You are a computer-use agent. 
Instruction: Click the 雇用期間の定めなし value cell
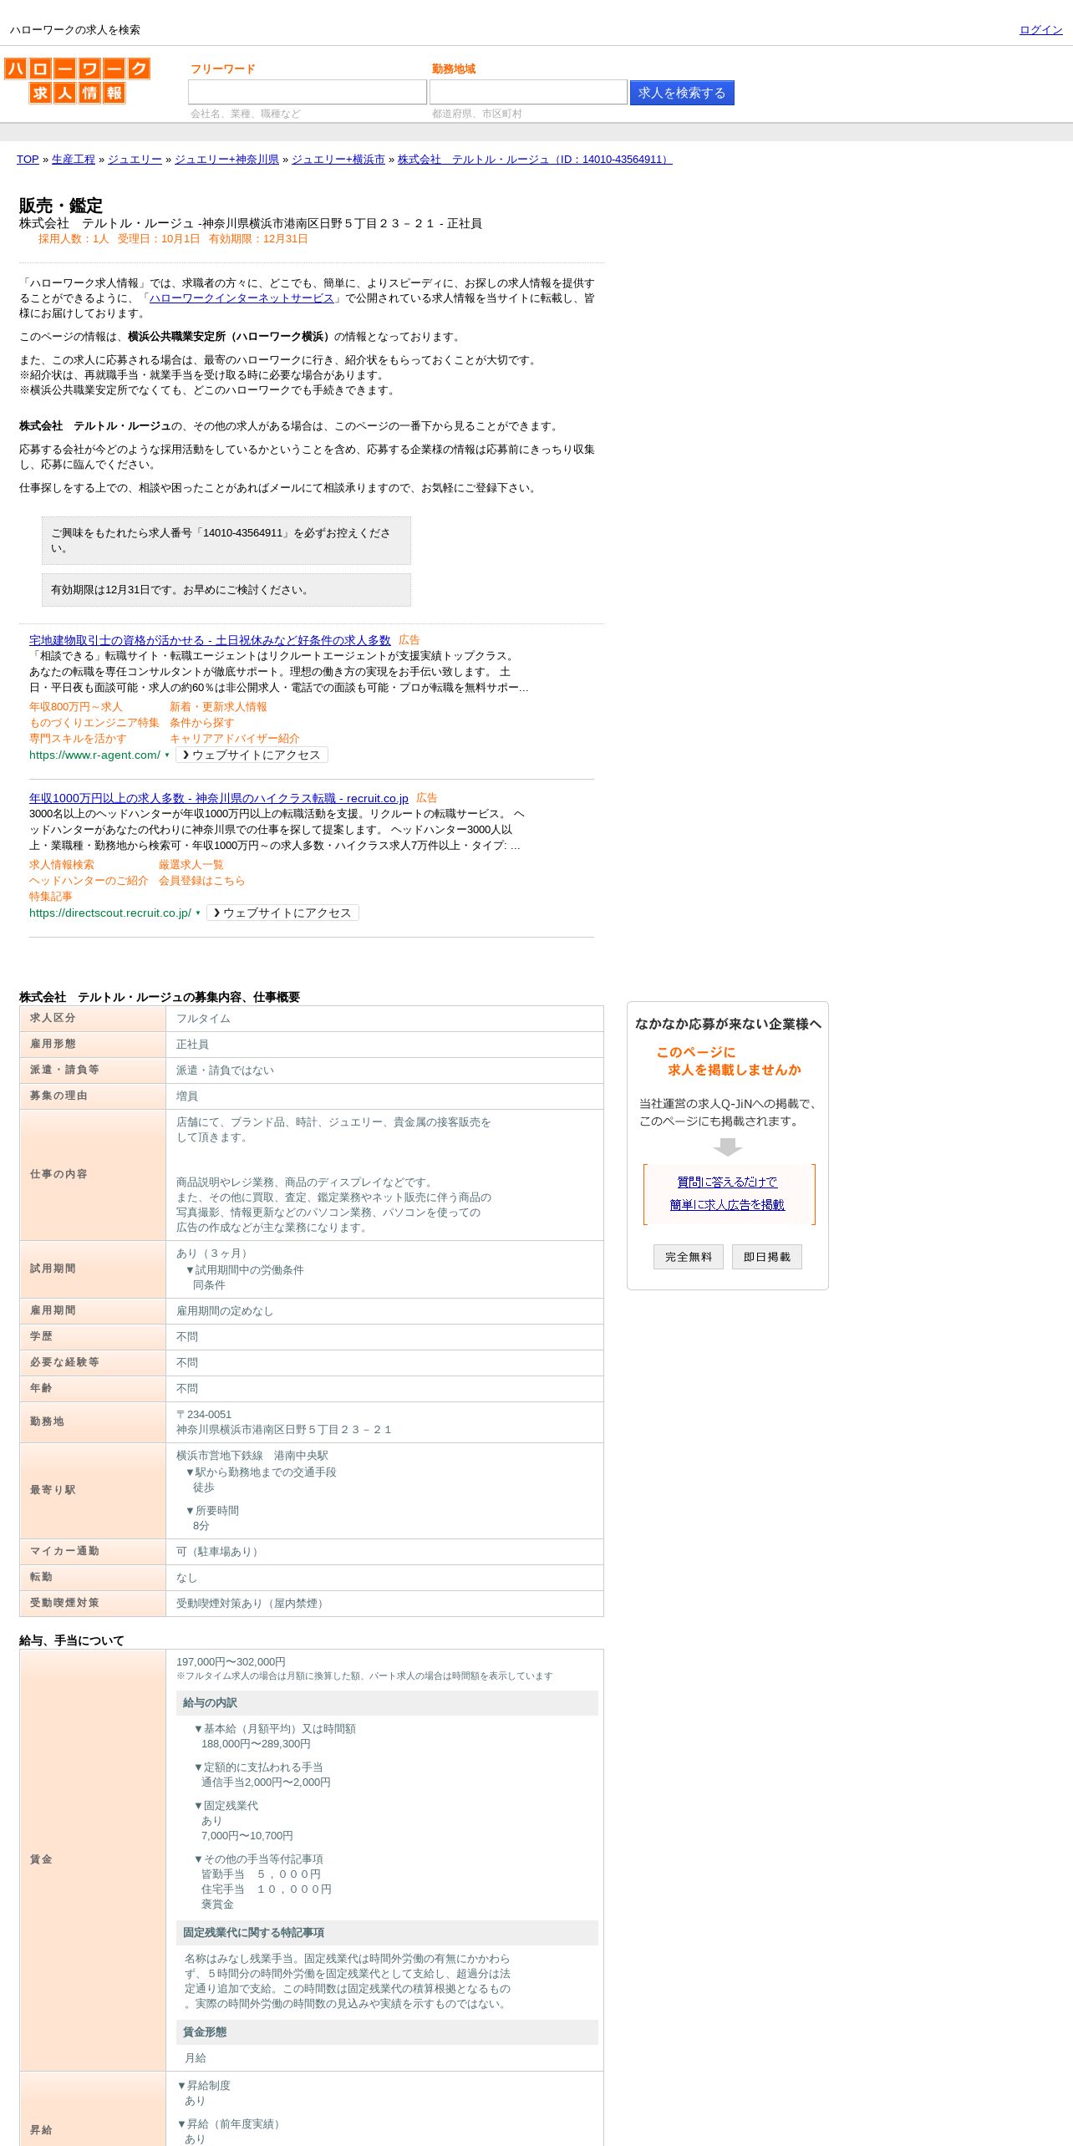coord(384,1311)
